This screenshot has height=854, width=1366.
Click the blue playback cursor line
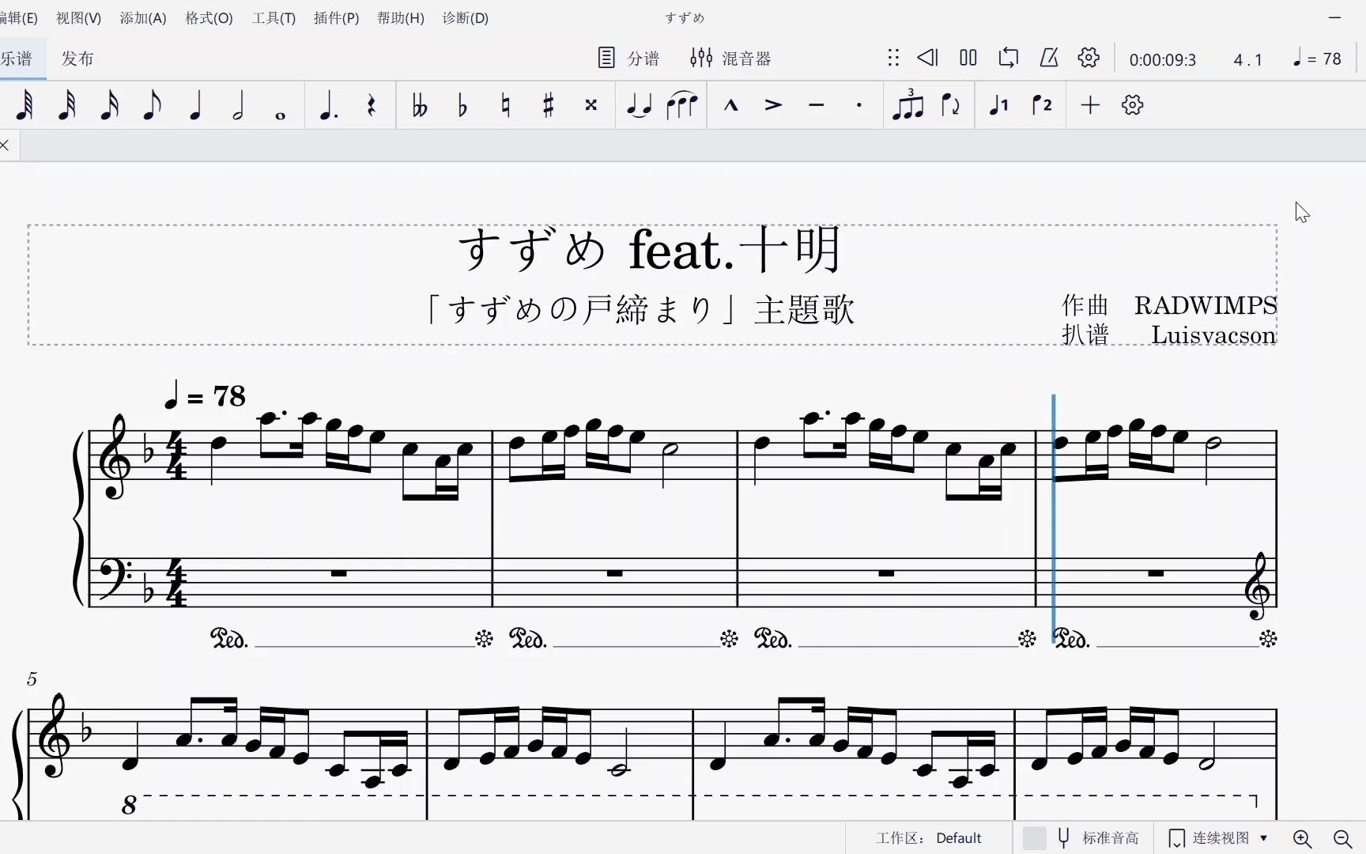(1054, 518)
